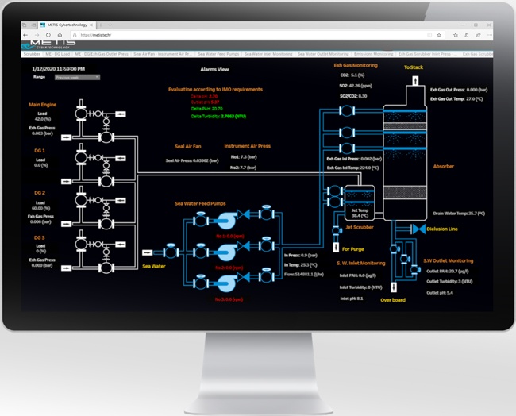This screenshot has width=516, height=416.
Task: Click the For Purge down arrow
Action: click(336, 247)
